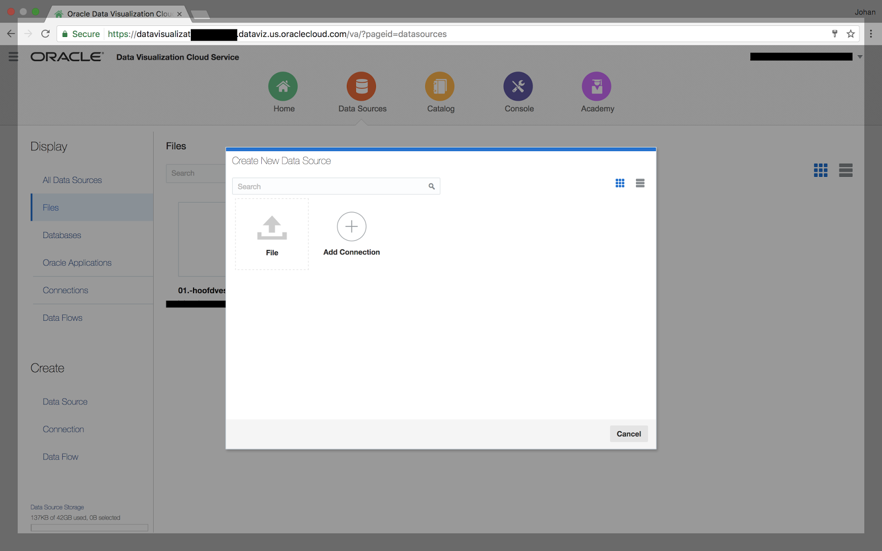Open the Academy

coord(596,91)
